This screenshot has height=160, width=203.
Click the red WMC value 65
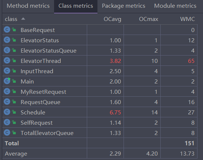[x=191, y=61]
